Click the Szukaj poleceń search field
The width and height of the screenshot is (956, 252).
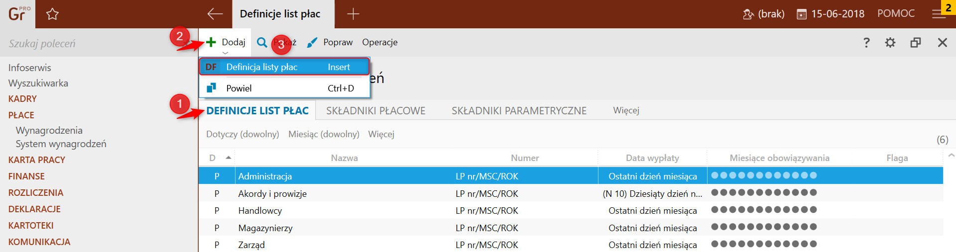85,44
